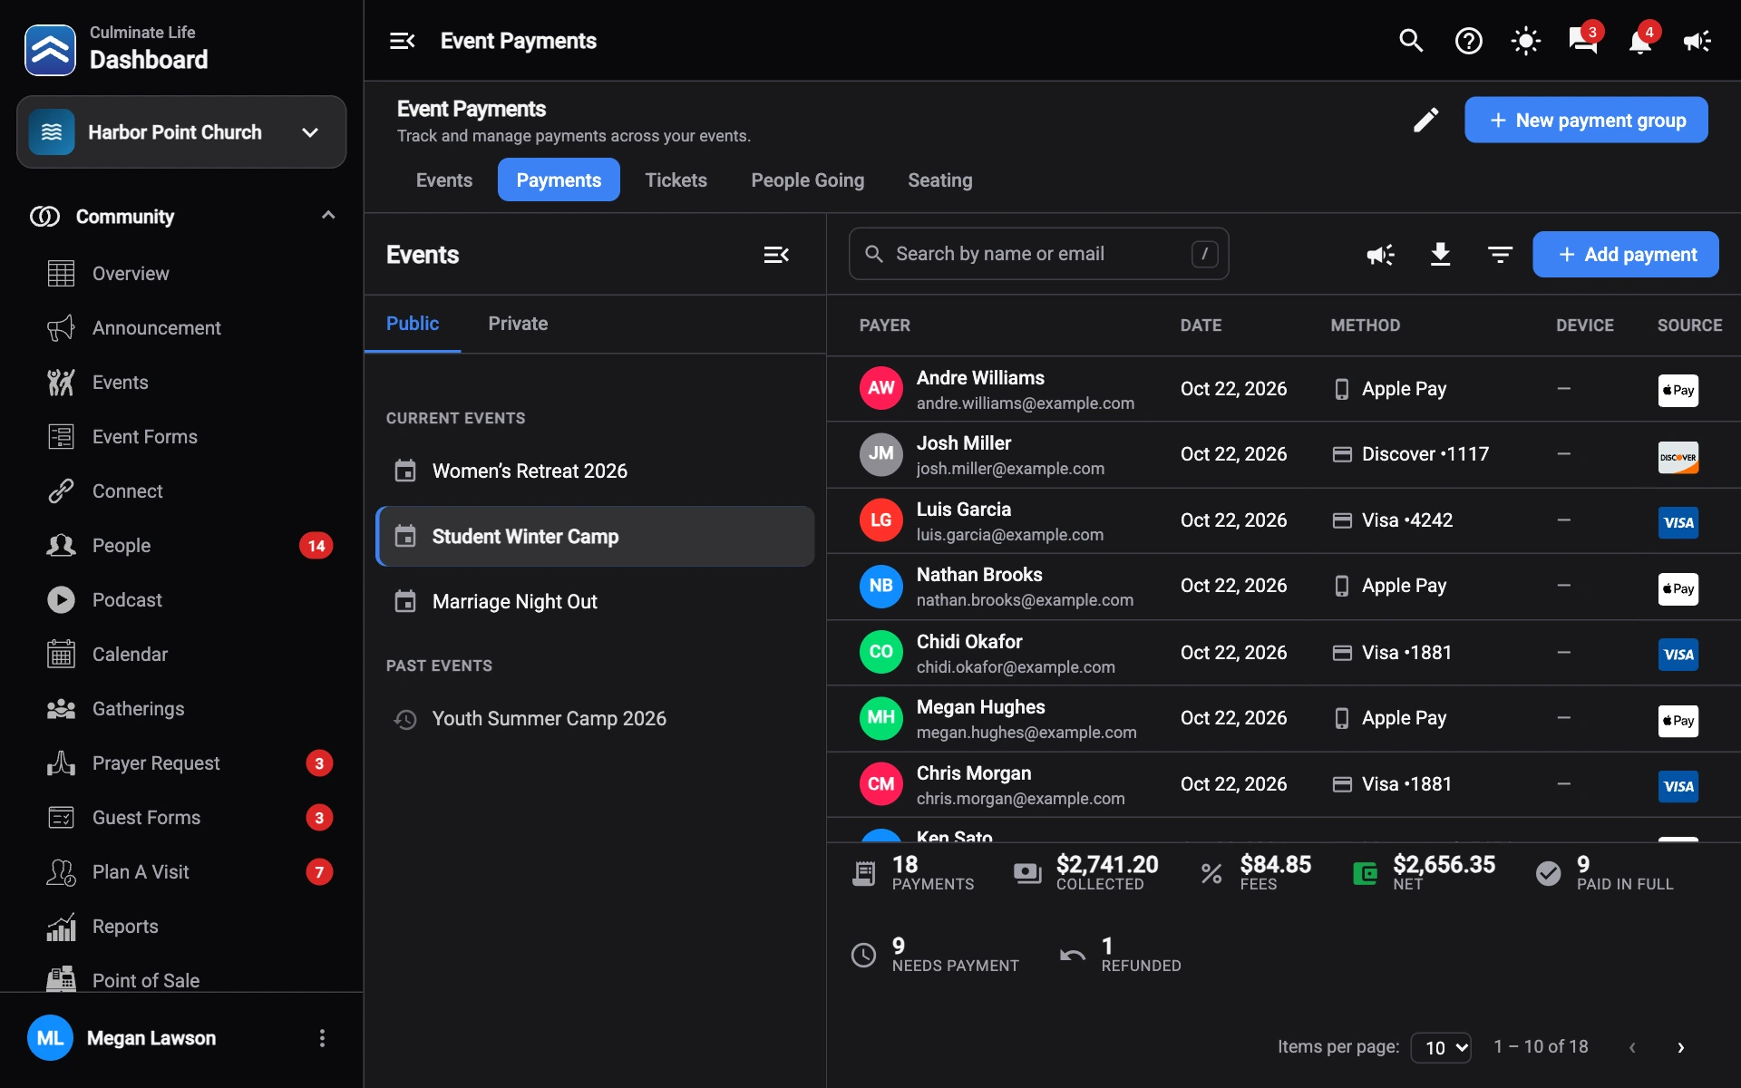This screenshot has height=1088, width=1741.
Task: Select the Private events tab
Action: pos(518,324)
